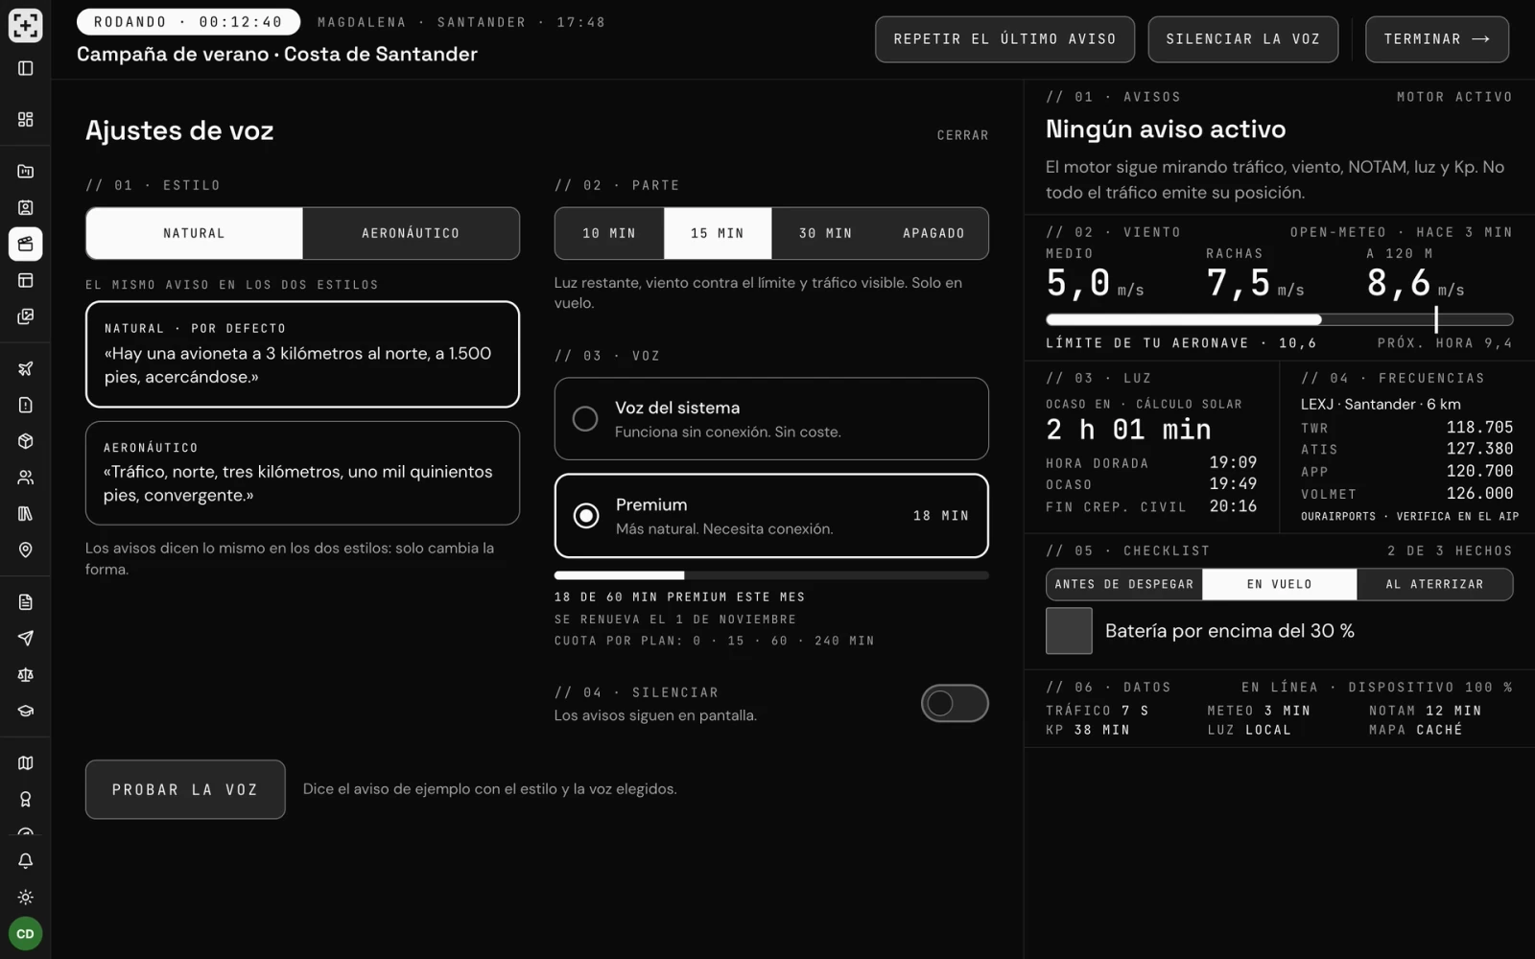The height and width of the screenshot is (959, 1535).
Task: Click the Terminar button
Action: click(1436, 39)
